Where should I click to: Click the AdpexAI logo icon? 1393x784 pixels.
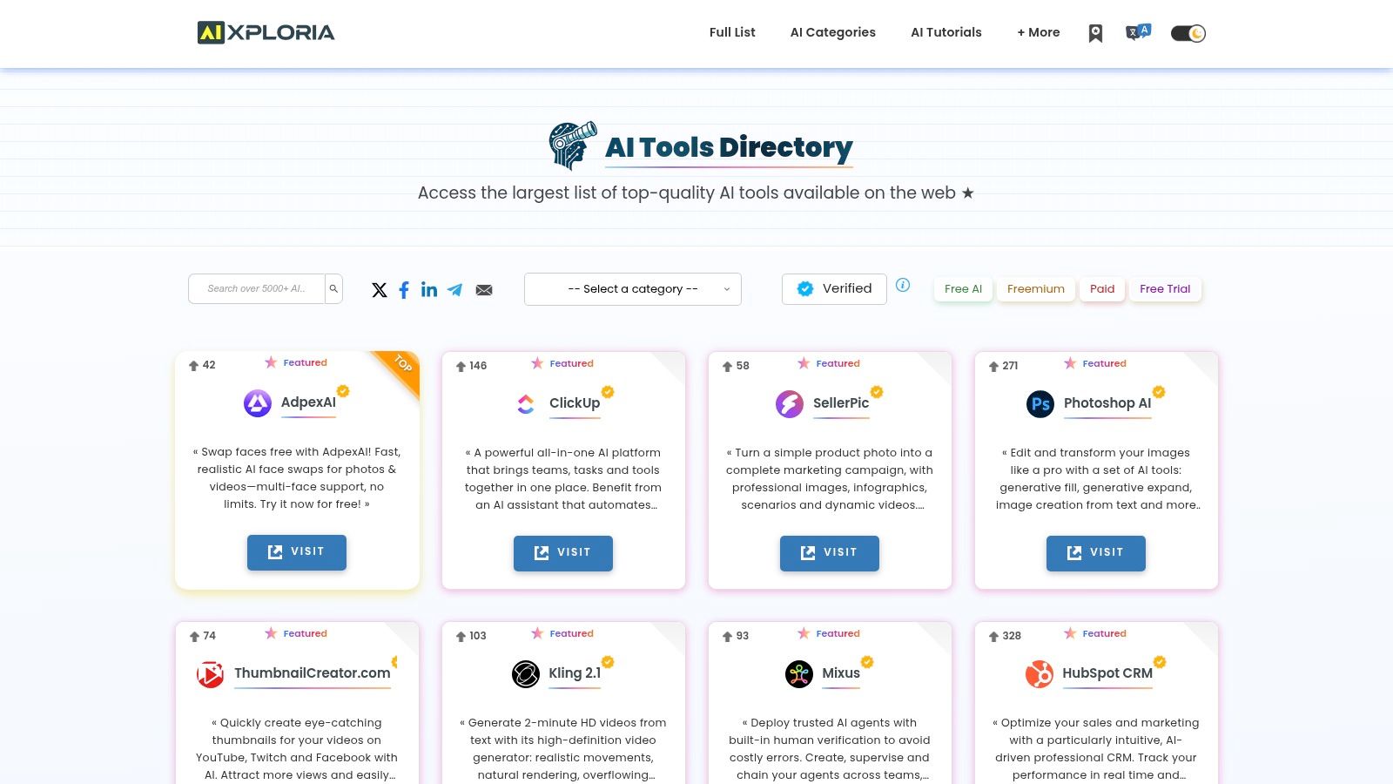258,403
